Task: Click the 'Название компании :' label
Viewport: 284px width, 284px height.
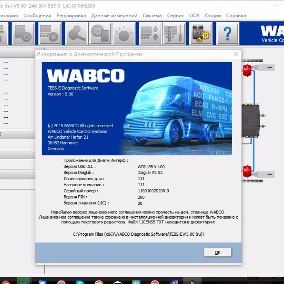Action: click(84, 185)
